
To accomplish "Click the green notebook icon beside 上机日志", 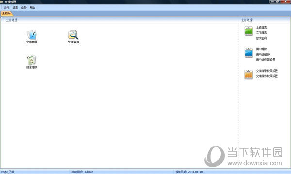I will click(x=248, y=31).
